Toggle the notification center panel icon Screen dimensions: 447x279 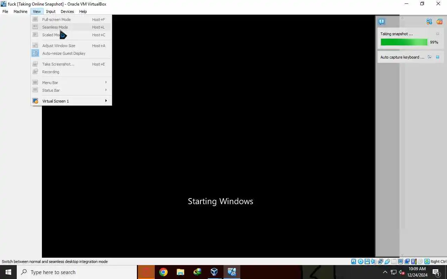point(381,22)
